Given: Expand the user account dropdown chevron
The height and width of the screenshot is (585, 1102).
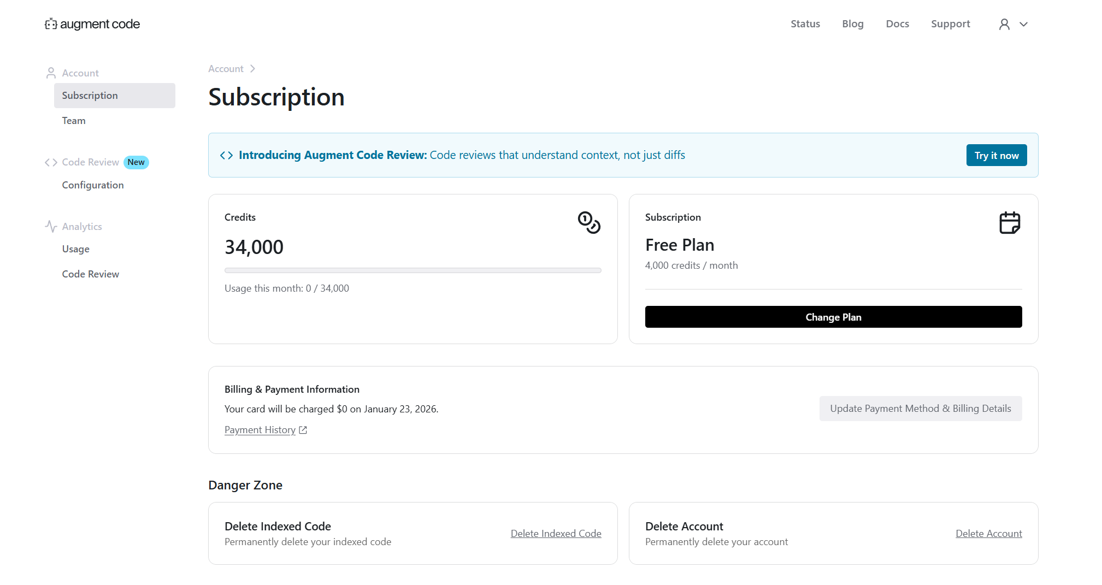Looking at the screenshot, I should coord(1024,24).
